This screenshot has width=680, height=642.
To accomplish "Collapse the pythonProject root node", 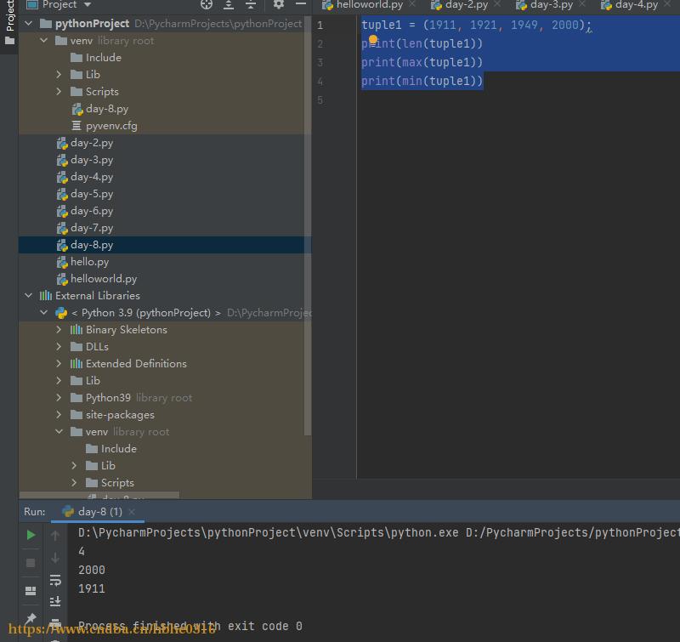I will (29, 23).
